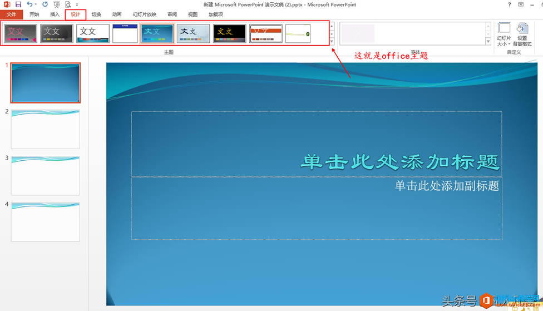Open PowerPoint help question mark
The image size is (543, 311).
tap(510, 4)
